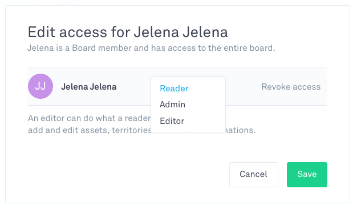Grant Admin permissions via the popup list
This screenshot has width=357, height=213.
pyautogui.click(x=172, y=105)
